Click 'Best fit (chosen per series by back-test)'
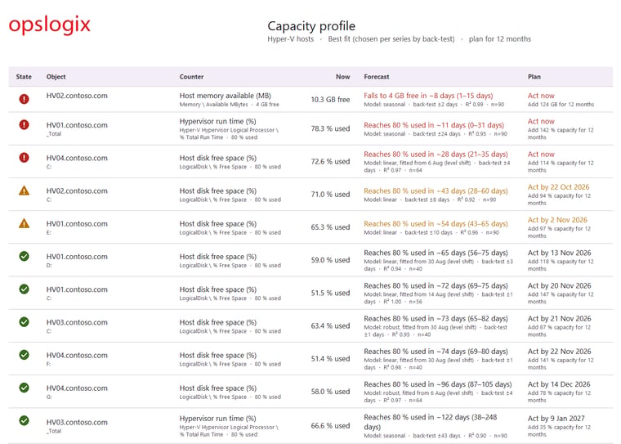Image resolution: width=621 pixels, height=444 pixels. coord(391,39)
